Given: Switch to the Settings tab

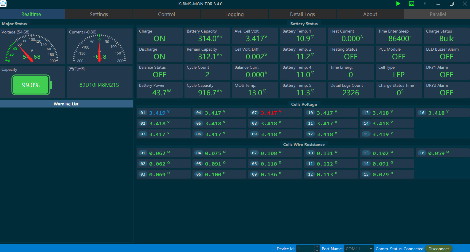Looking at the screenshot, I should [x=99, y=14].
